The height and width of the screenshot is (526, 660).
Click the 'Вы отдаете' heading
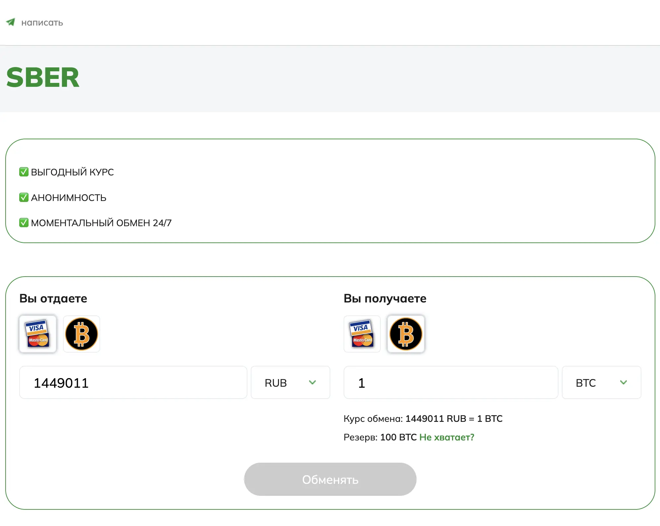pos(53,298)
